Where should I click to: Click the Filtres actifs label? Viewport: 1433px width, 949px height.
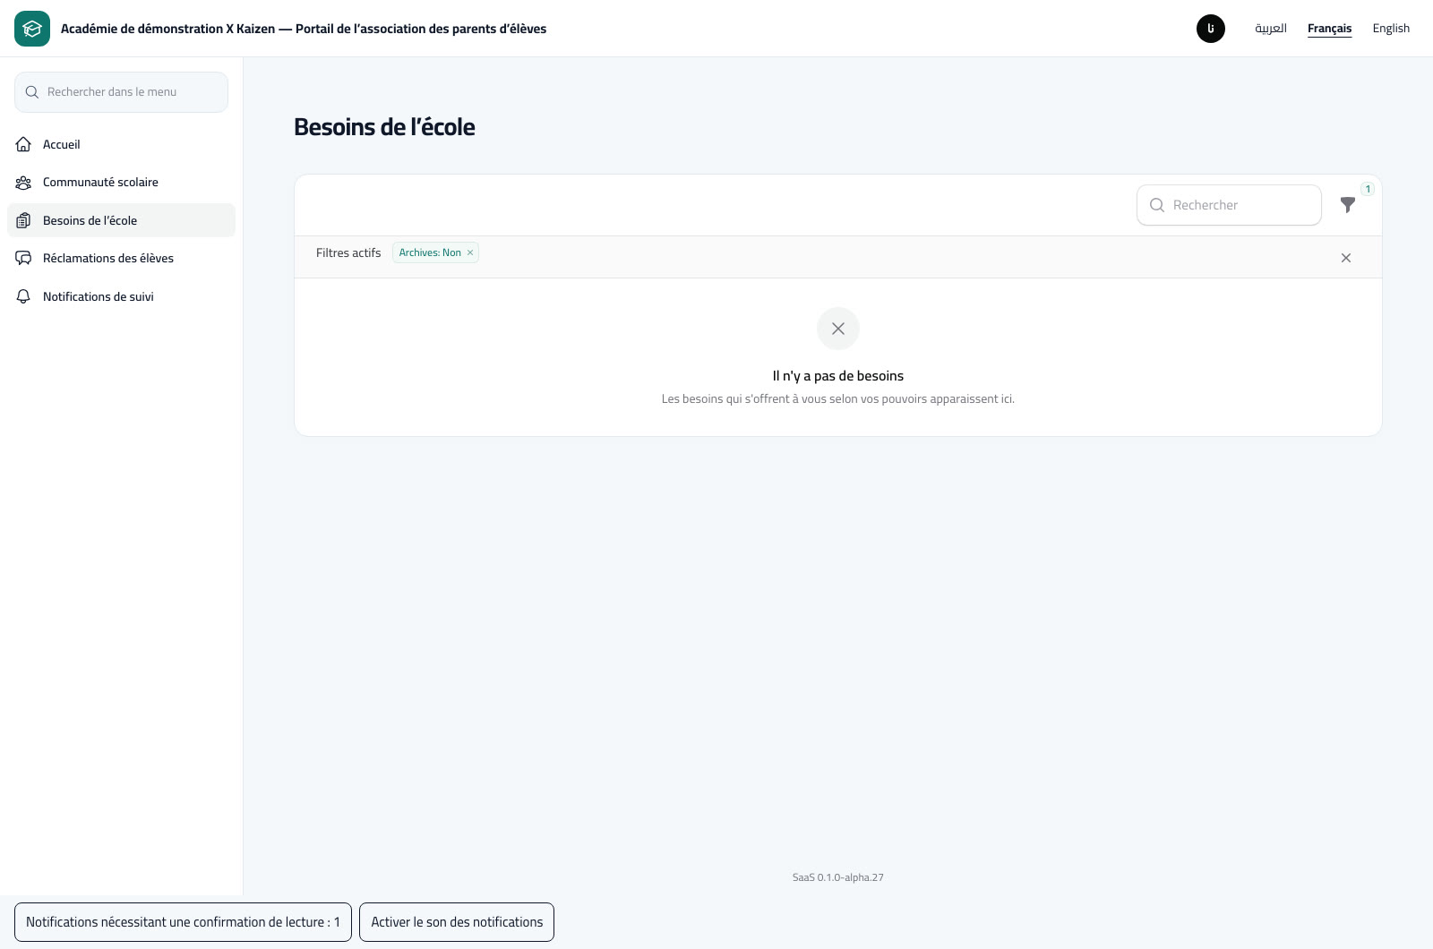coord(348,253)
